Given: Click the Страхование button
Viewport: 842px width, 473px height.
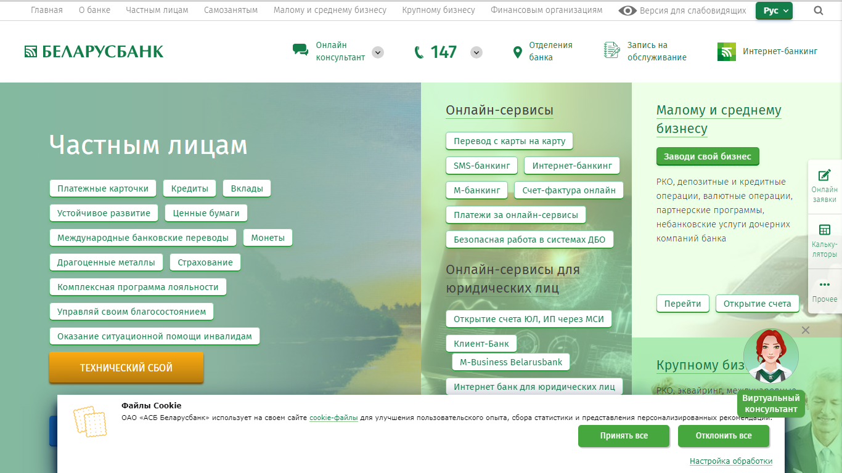Looking at the screenshot, I should pyautogui.click(x=205, y=262).
